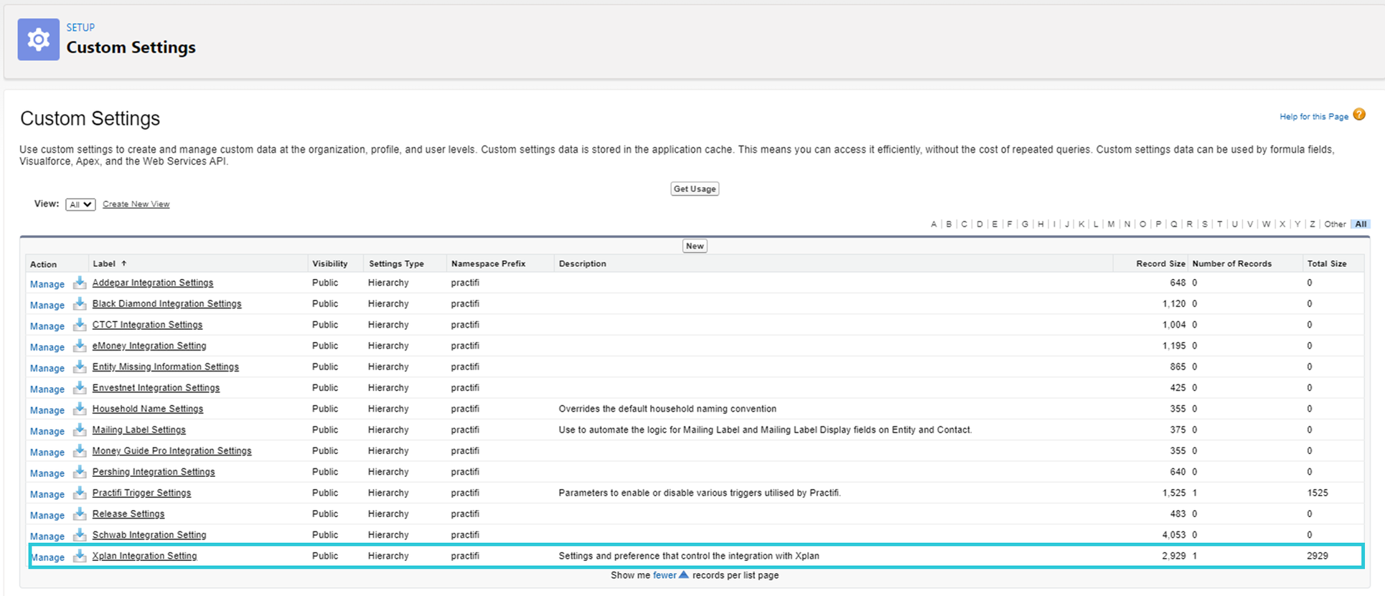The image size is (1385, 596).
Task: Open Mailing Label Settings link
Action: pos(139,430)
